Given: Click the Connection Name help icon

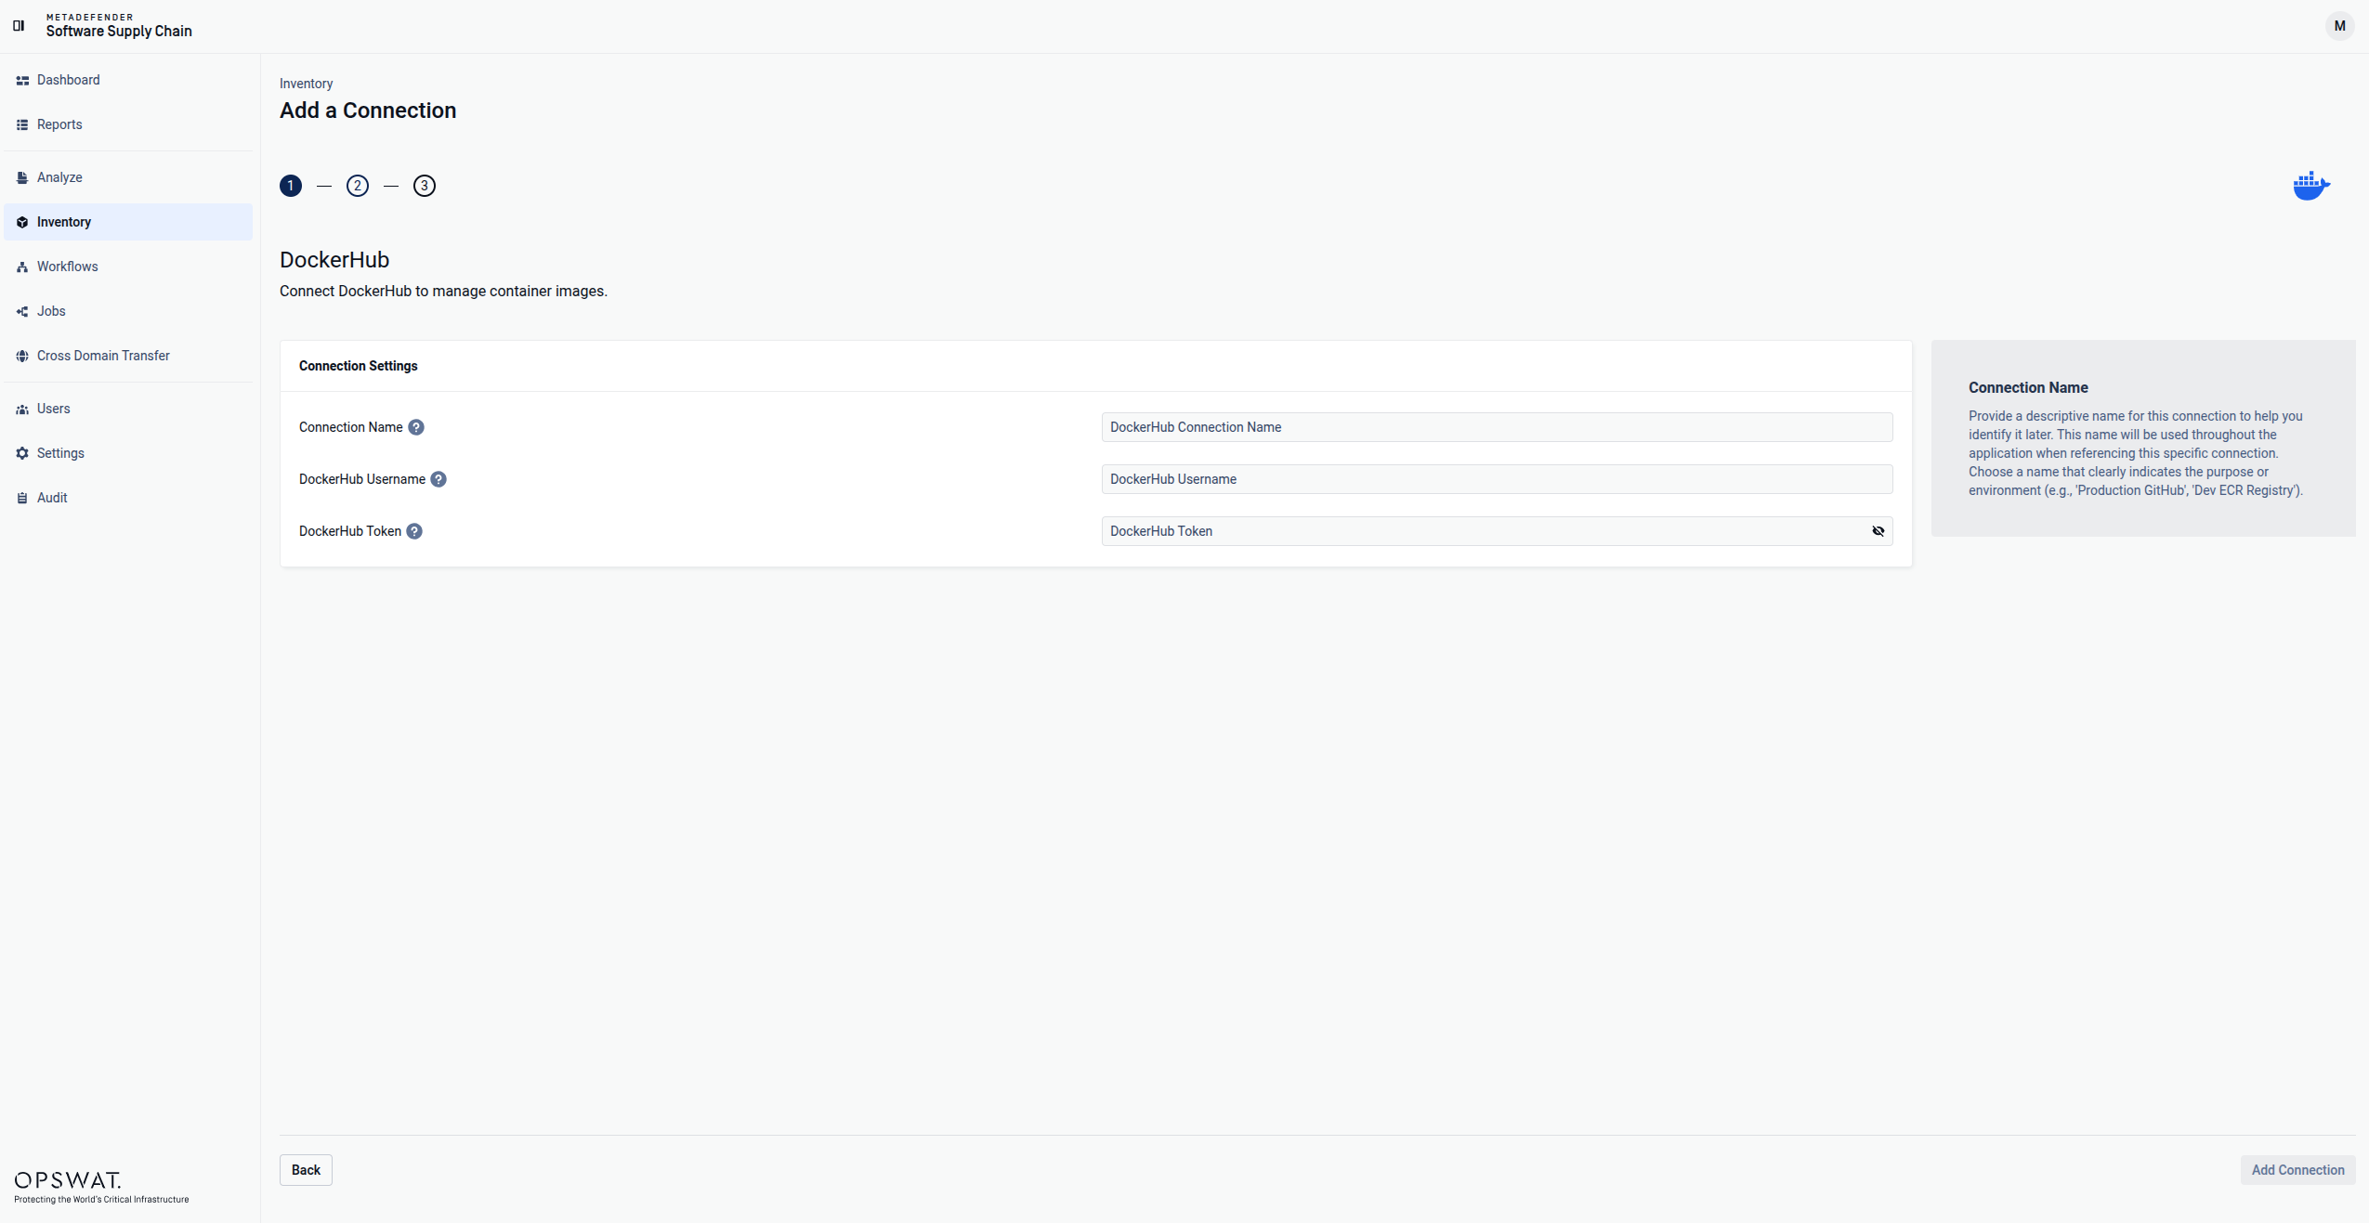Looking at the screenshot, I should [416, 427].
